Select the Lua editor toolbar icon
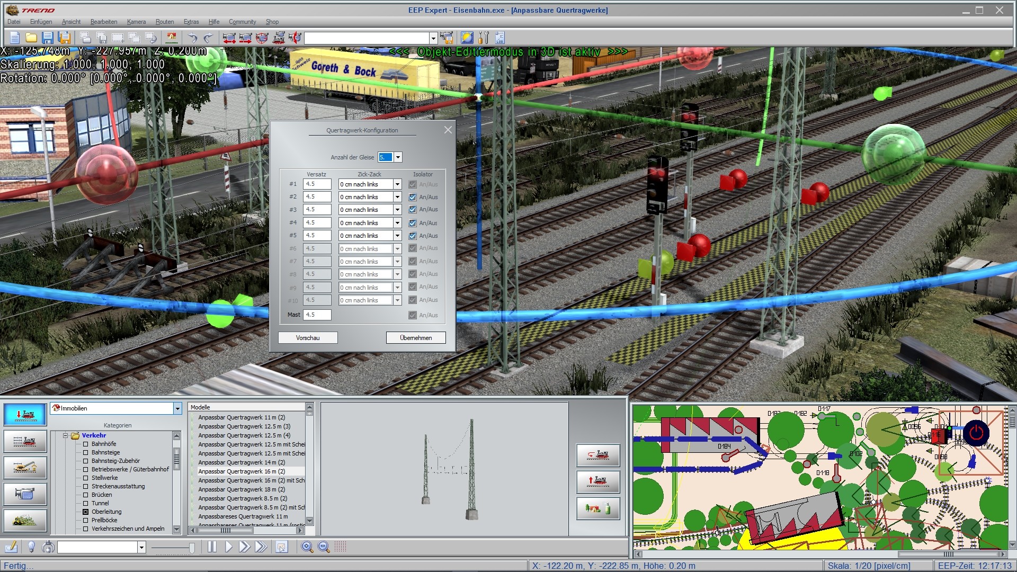Image resolution: width=1017 pixels, height=572 pixels. tap(499, 38)
